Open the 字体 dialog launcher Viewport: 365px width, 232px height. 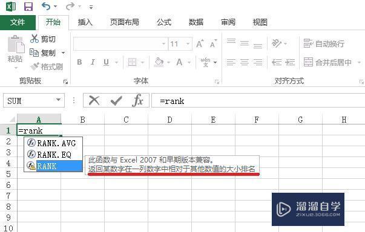(217, 82)
